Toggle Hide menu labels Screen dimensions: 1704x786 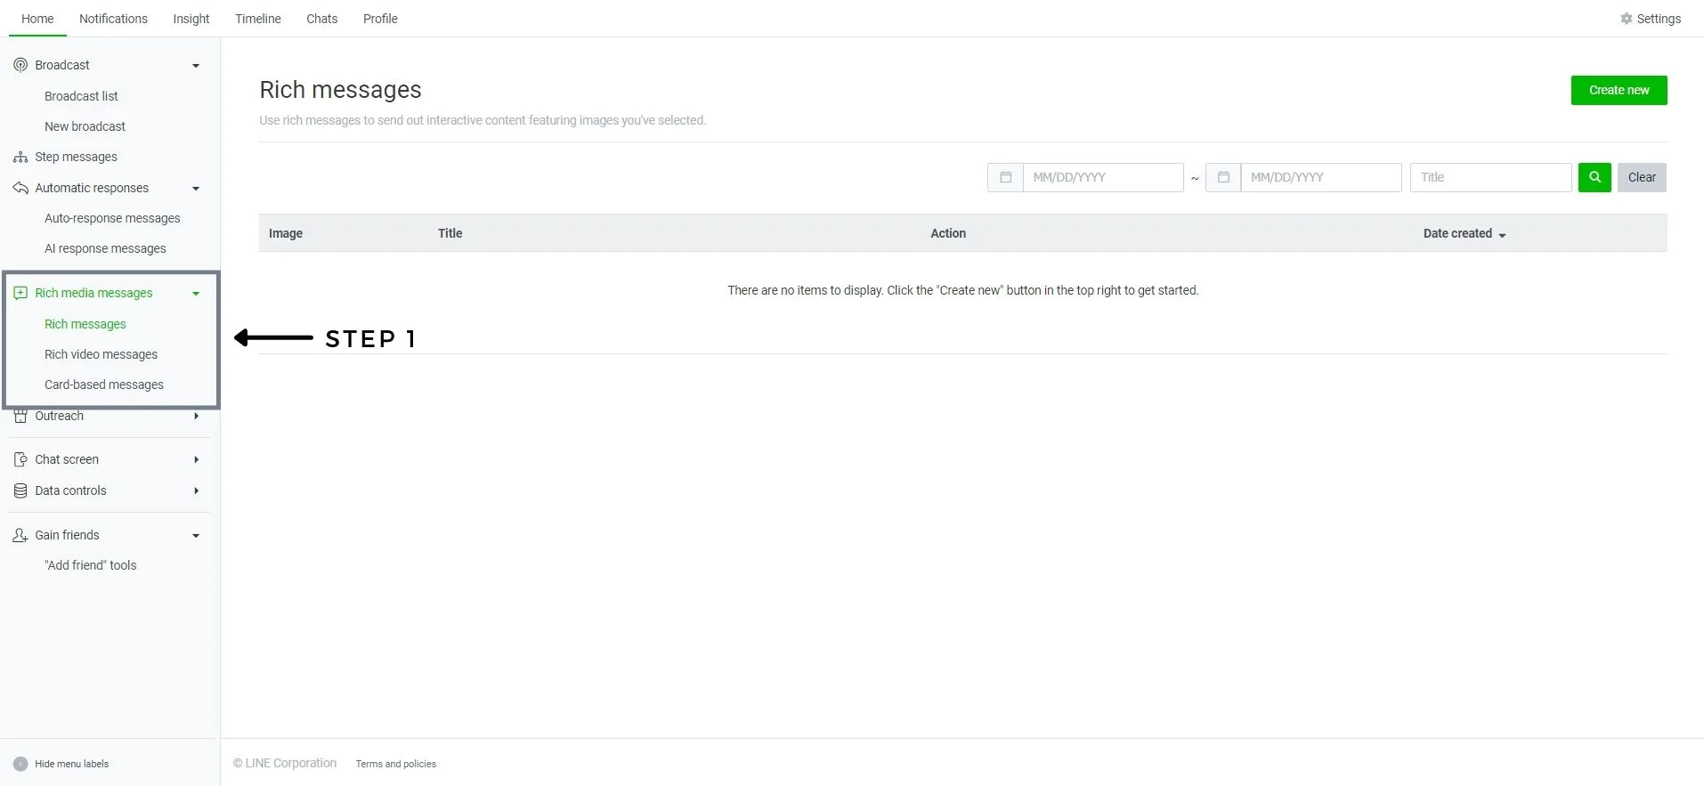coord(20,764)
